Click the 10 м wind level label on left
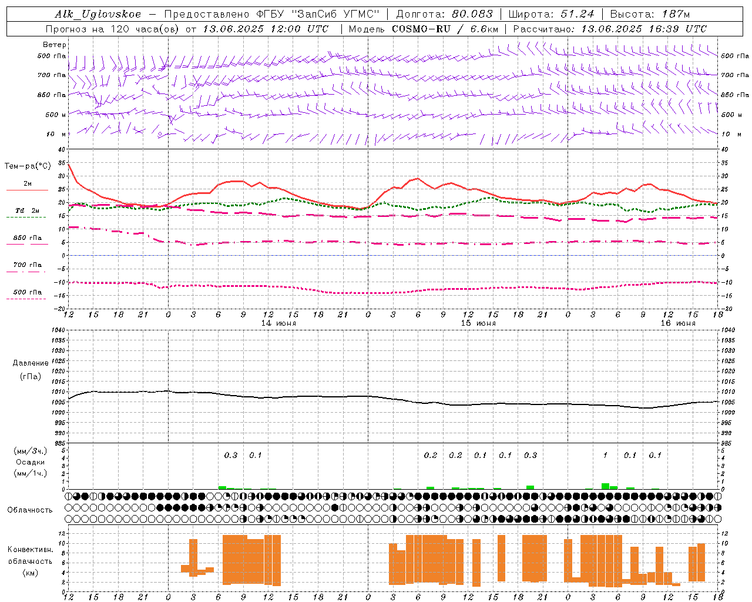This screenshot has width=752, height=602. coord(56,134)
